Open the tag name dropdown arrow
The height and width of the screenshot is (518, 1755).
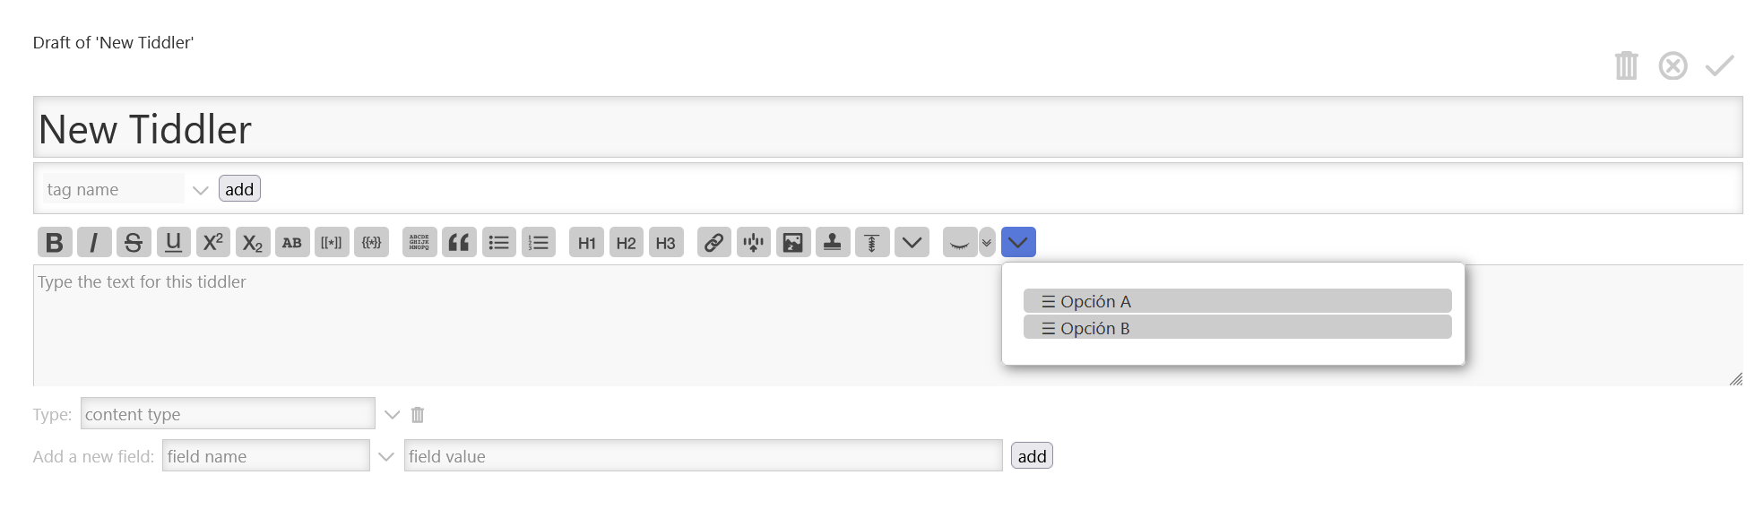coord(201,190)
